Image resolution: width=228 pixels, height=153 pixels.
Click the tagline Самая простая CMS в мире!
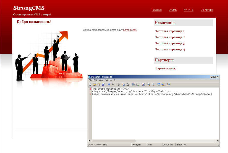[x=32, y=14]
